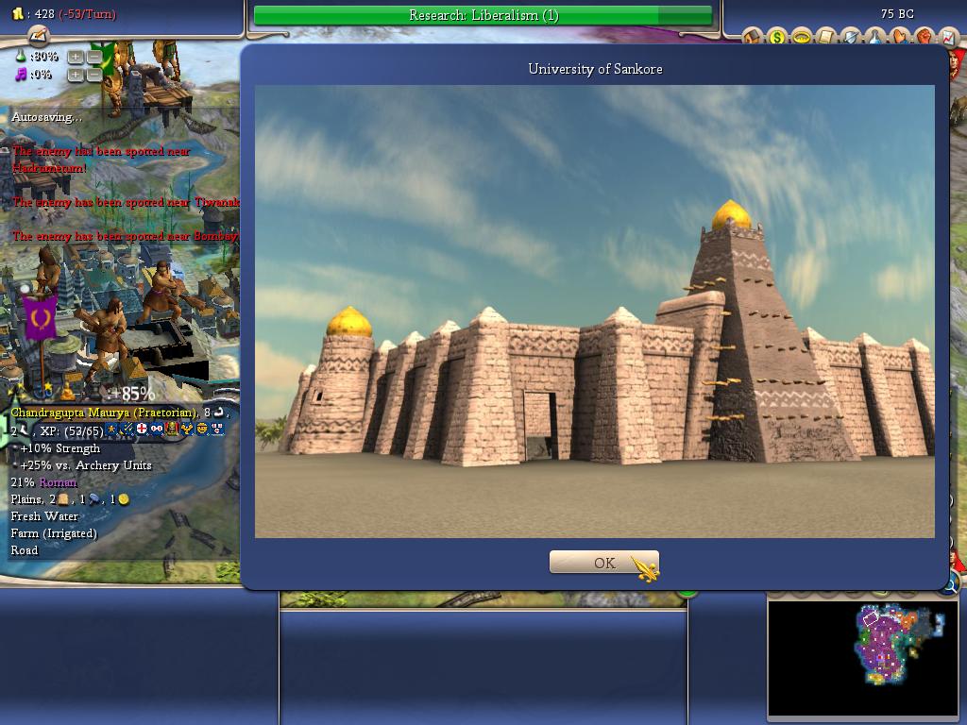
Task: Decrease the culture rate with minus button
Action: pos(94,75)
